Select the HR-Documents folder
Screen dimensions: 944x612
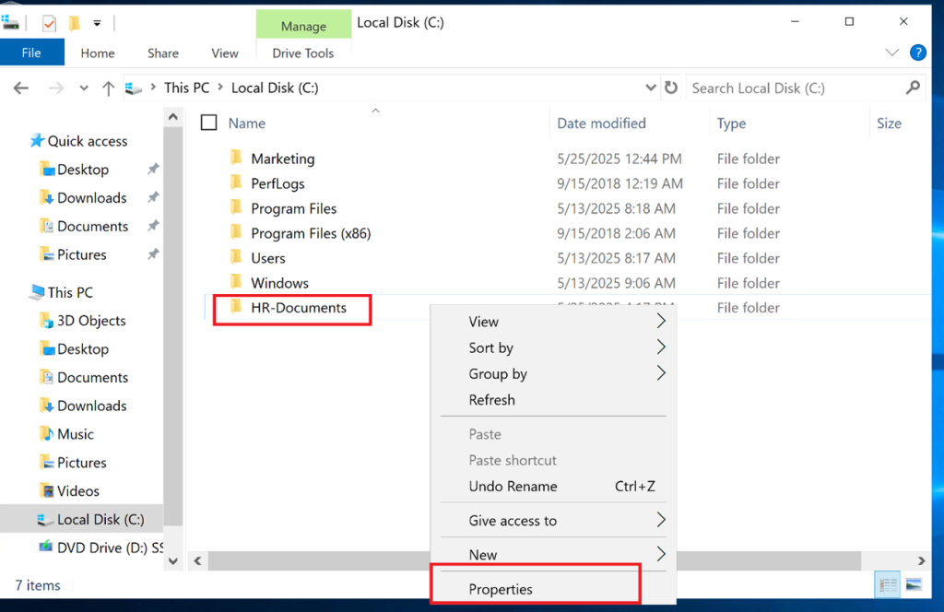pyautogui.click(x=298, y=308)
